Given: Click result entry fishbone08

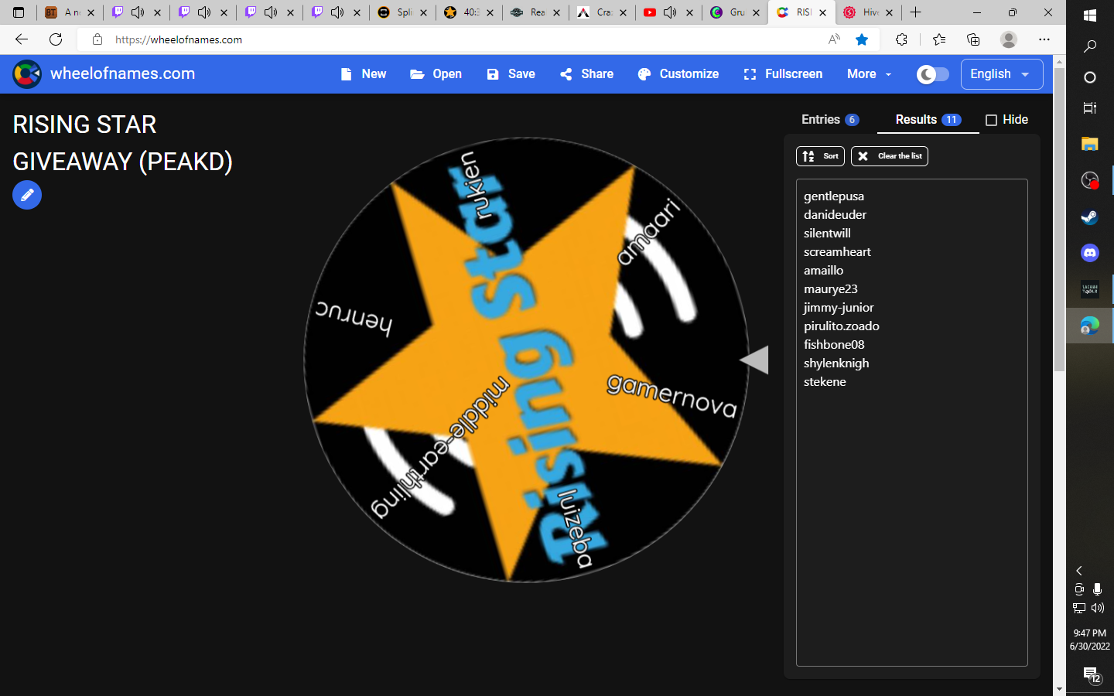Looking at the screenshot, I should point(834,345).
